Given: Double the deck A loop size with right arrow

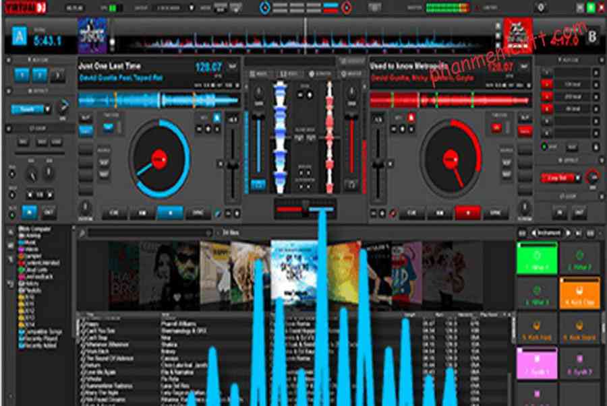Looking at the screenshot, I should 49,195.
